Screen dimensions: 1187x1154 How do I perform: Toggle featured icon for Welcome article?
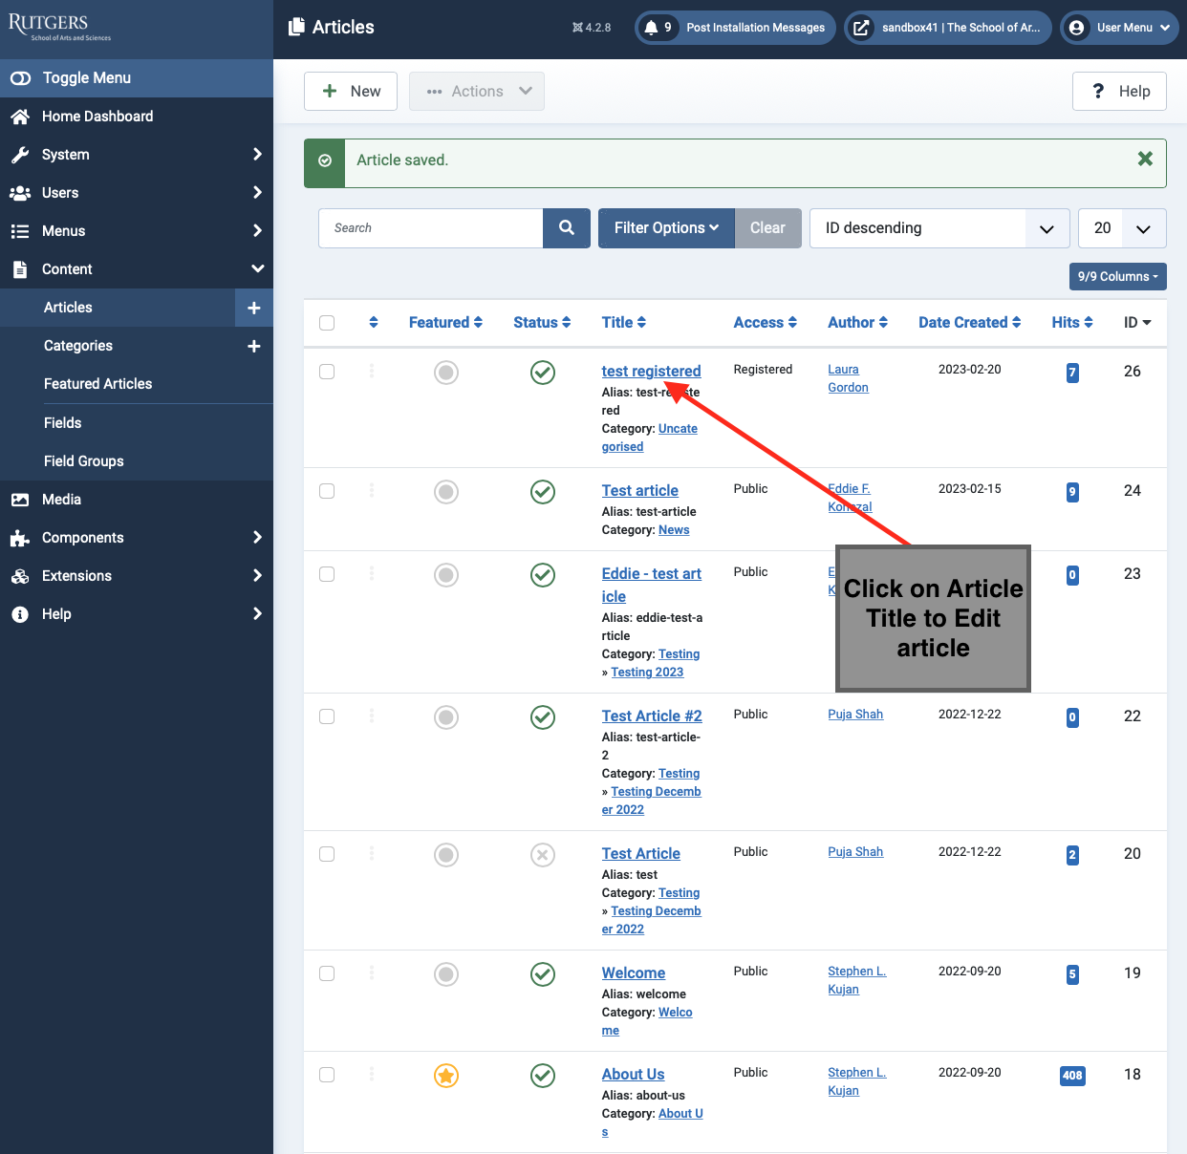click(x=446, y=974)
